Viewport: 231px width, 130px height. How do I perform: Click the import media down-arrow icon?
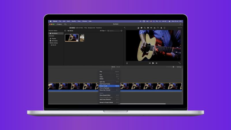click(70, 24)
